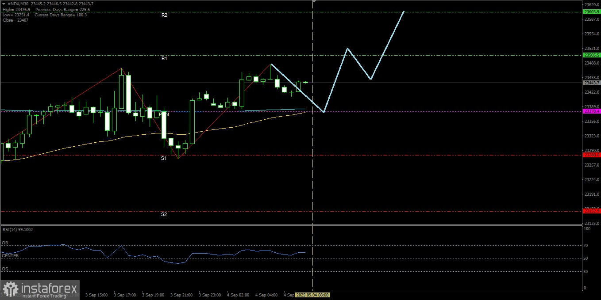Click the 23620.0 price axis value

592,5
